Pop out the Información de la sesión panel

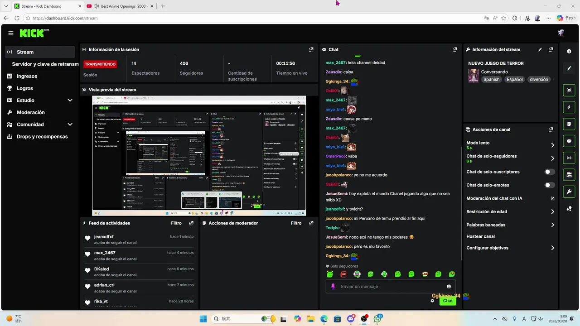click(x=311, y=50)
